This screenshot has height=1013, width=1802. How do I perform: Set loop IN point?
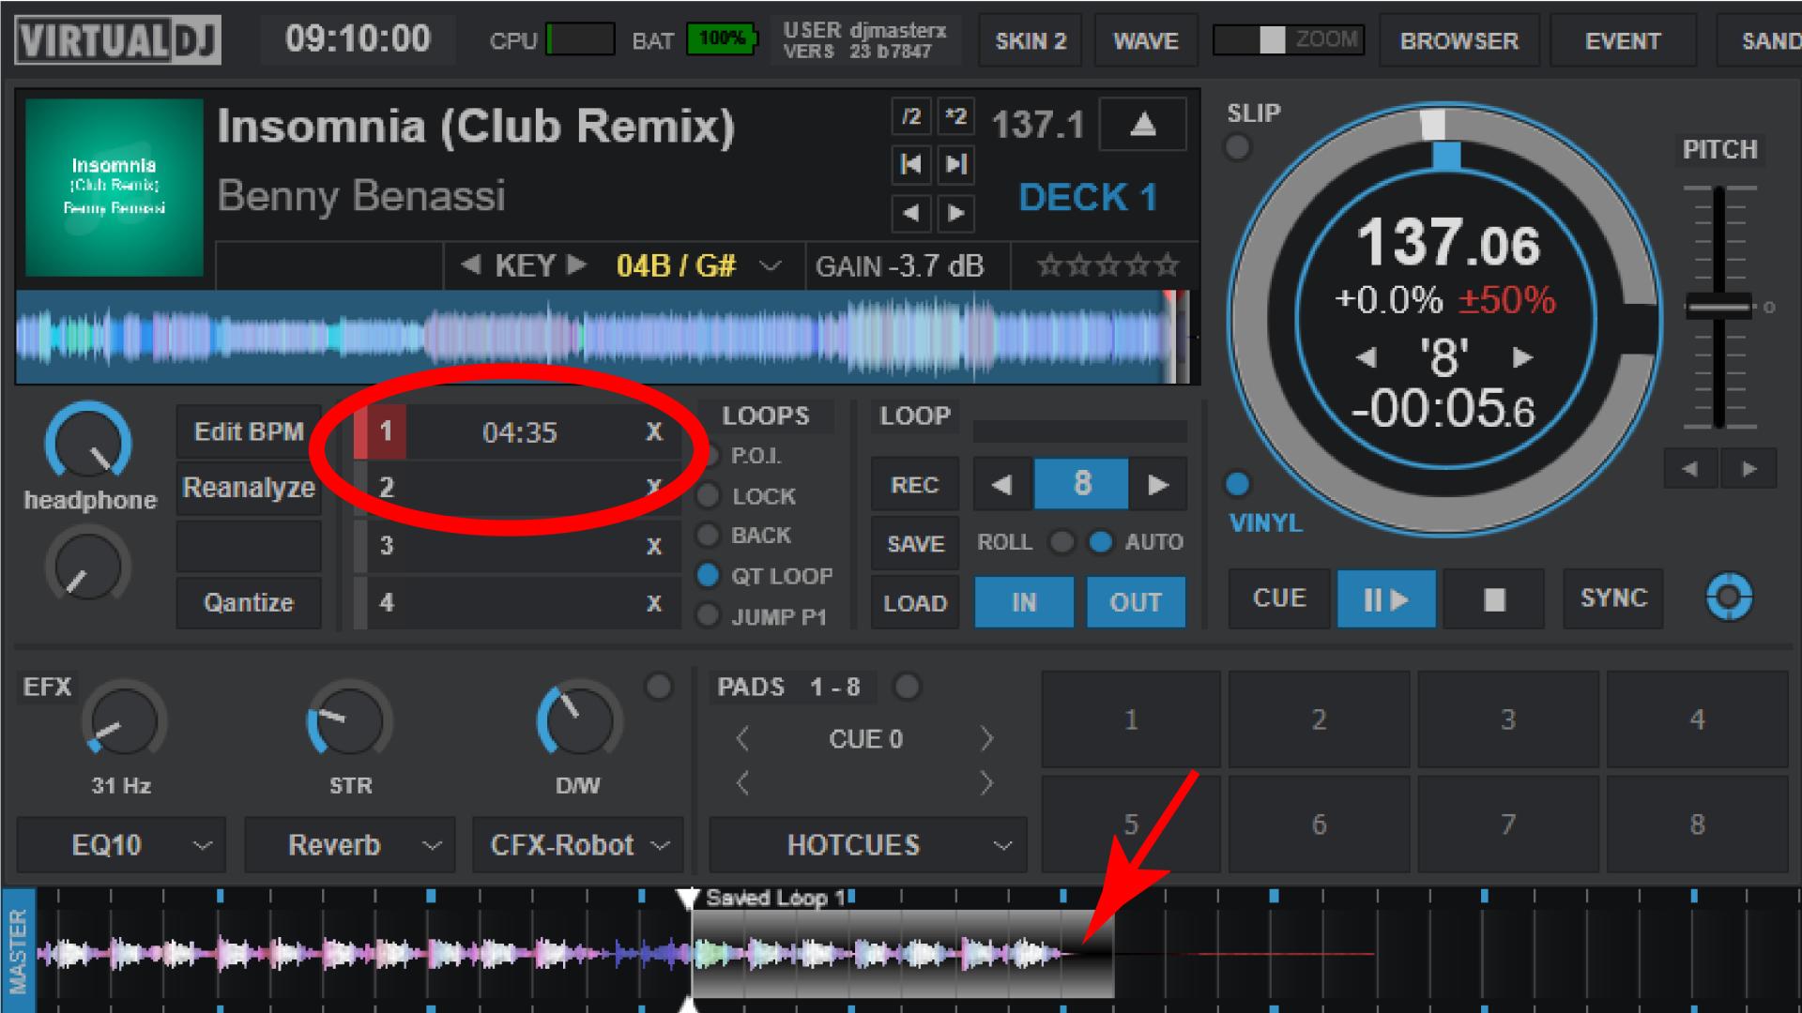tap(1024, 602)
